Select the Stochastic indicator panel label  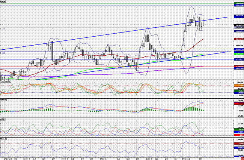tap(6, 81)
